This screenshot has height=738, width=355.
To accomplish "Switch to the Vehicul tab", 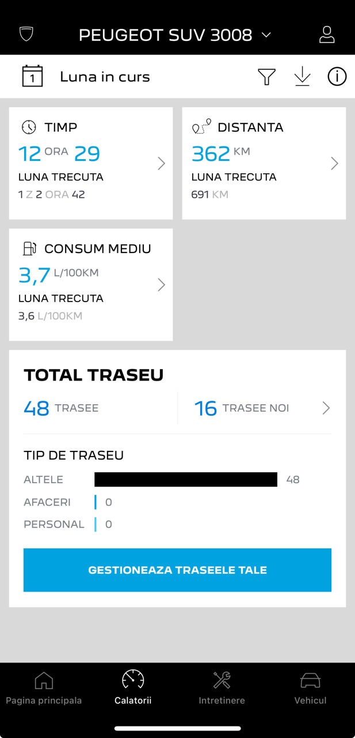I will point(310,688).
